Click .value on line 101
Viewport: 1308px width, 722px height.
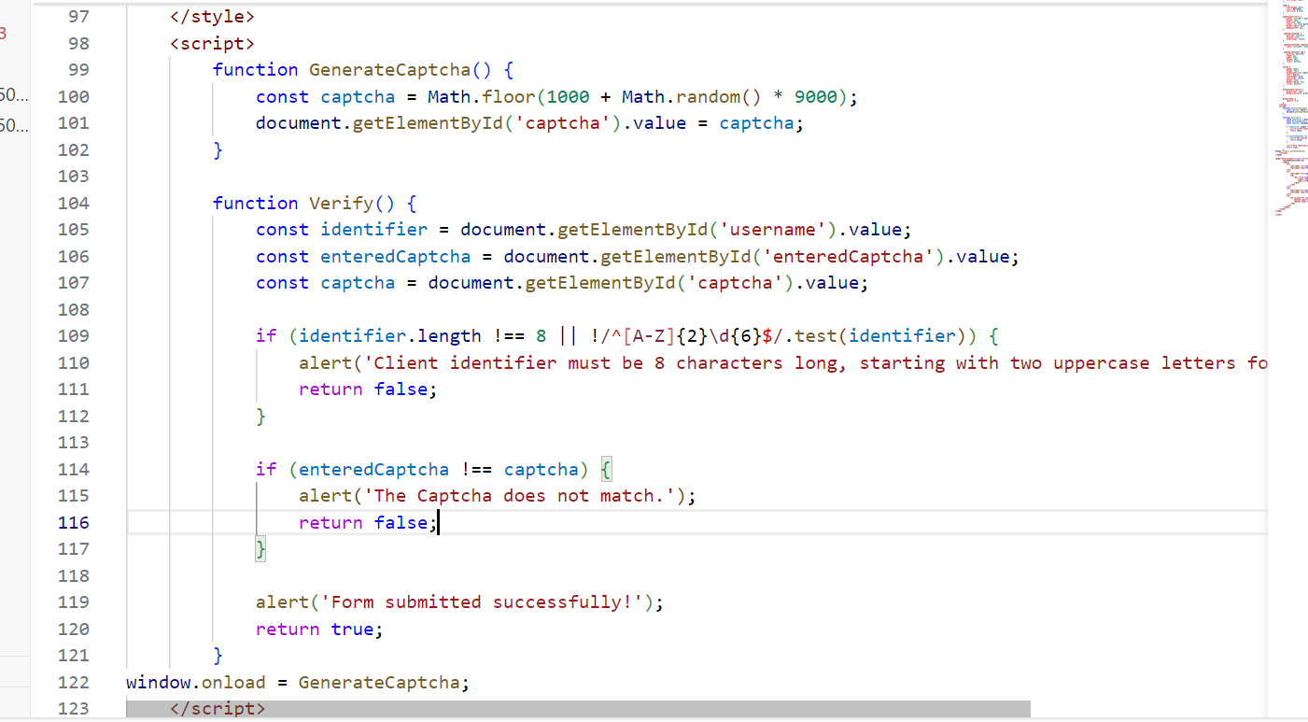[654, 123]
